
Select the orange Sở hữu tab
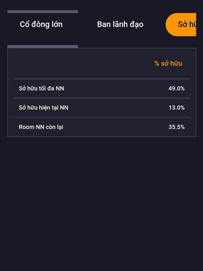pos(181,24)
